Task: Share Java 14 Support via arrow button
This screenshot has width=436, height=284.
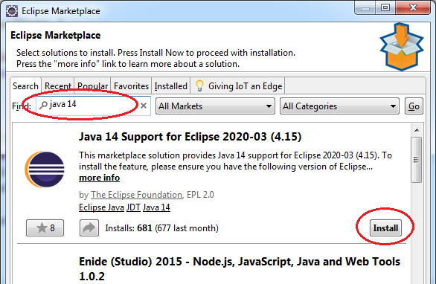Action: click(89, 227)
